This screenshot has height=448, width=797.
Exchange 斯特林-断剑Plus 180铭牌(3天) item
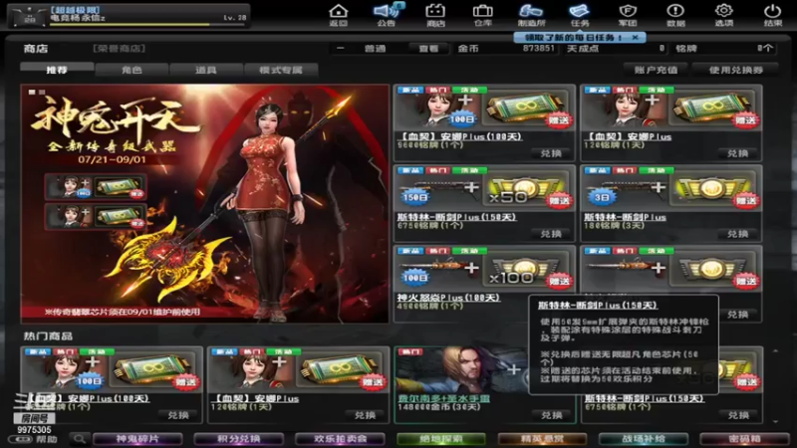click(x=737, y=234)
